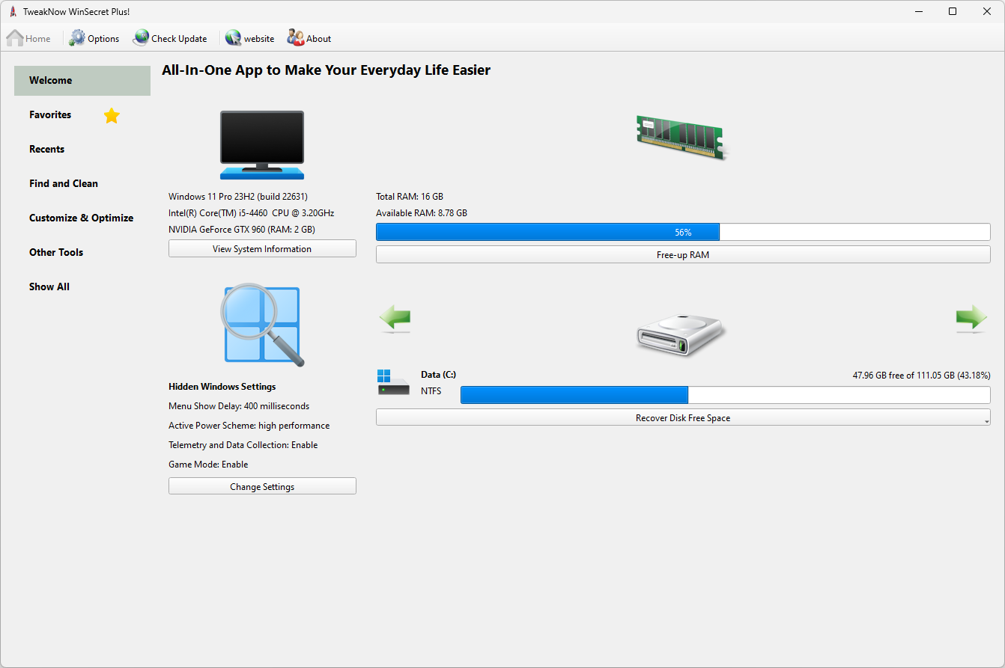Click the Home toolbar label
This screenshot has height=668, width=1005.
click(x=38, y=39)
